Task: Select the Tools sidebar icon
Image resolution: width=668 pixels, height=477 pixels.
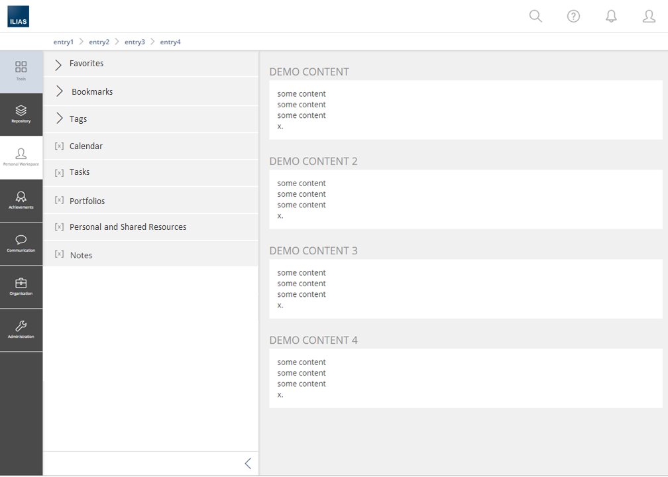Action: [x=21, y=71]
